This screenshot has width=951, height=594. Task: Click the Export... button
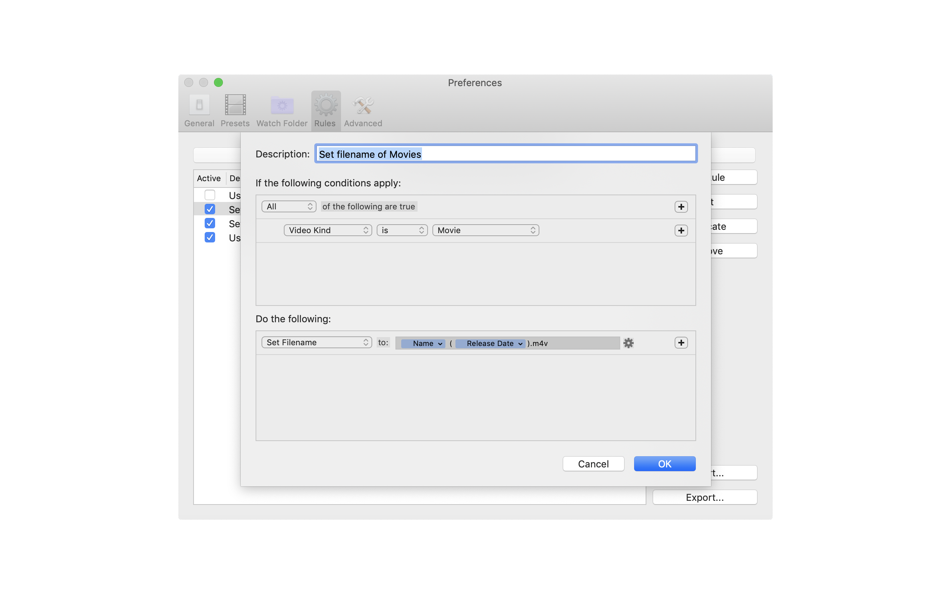tap(704, 497)
